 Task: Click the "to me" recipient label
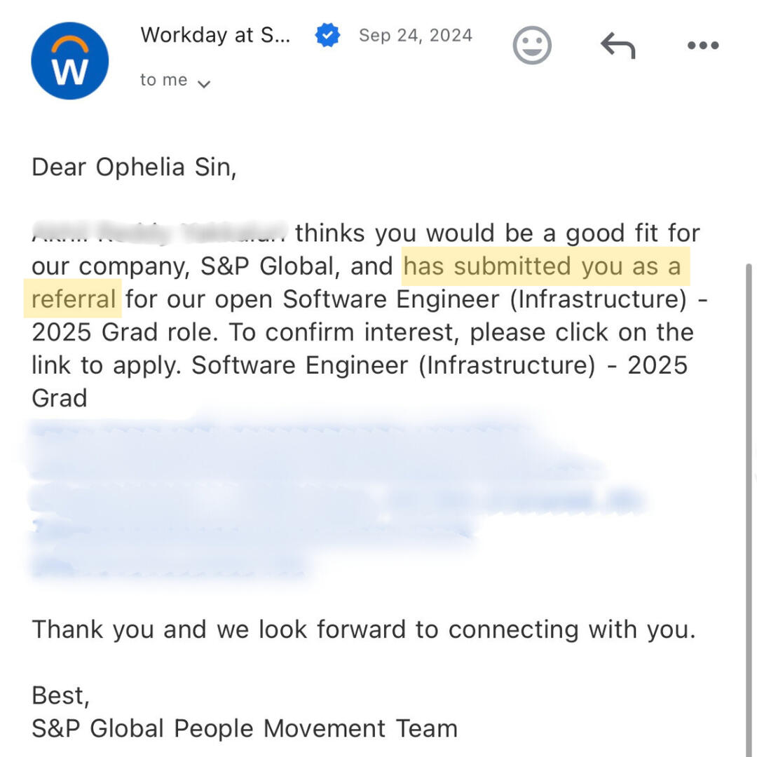coord(163,80)
